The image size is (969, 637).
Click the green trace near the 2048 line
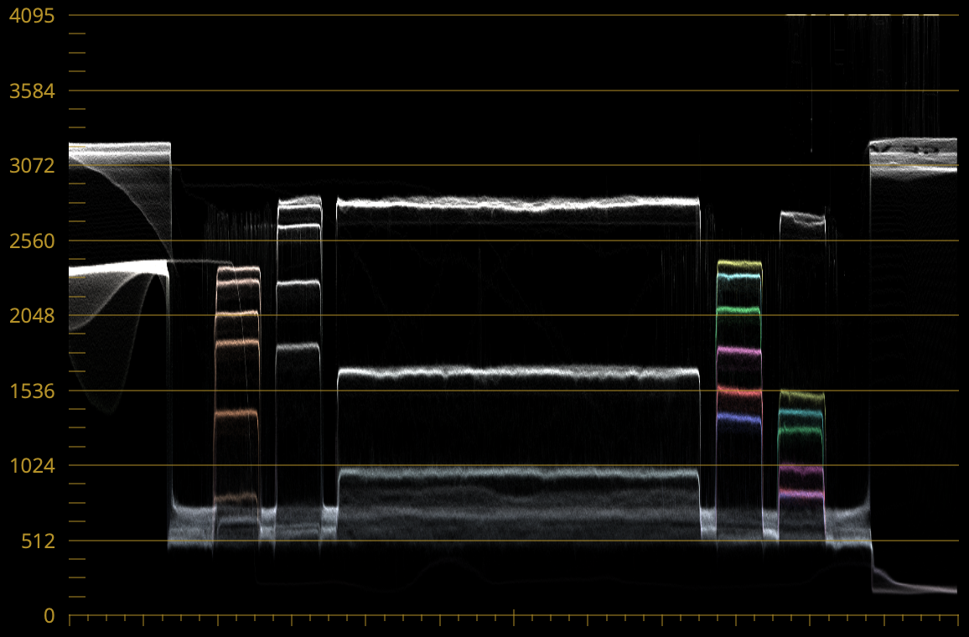[738, 310]
